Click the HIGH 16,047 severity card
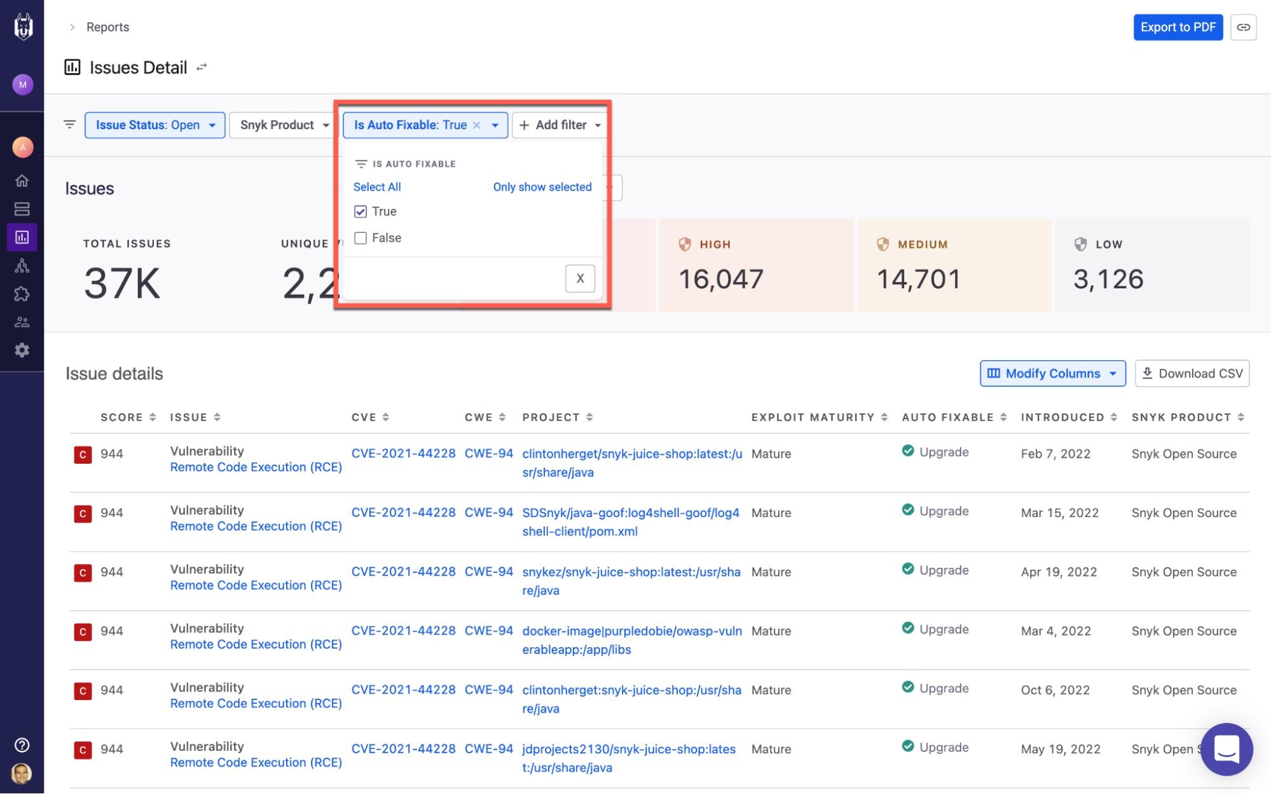 [x=756, y=266]
